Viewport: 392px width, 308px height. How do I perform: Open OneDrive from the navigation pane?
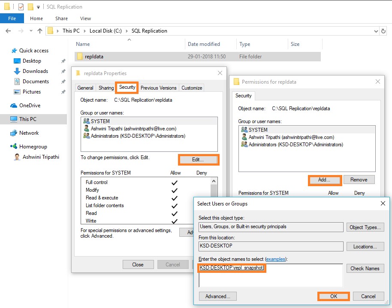tap(30, 106)
